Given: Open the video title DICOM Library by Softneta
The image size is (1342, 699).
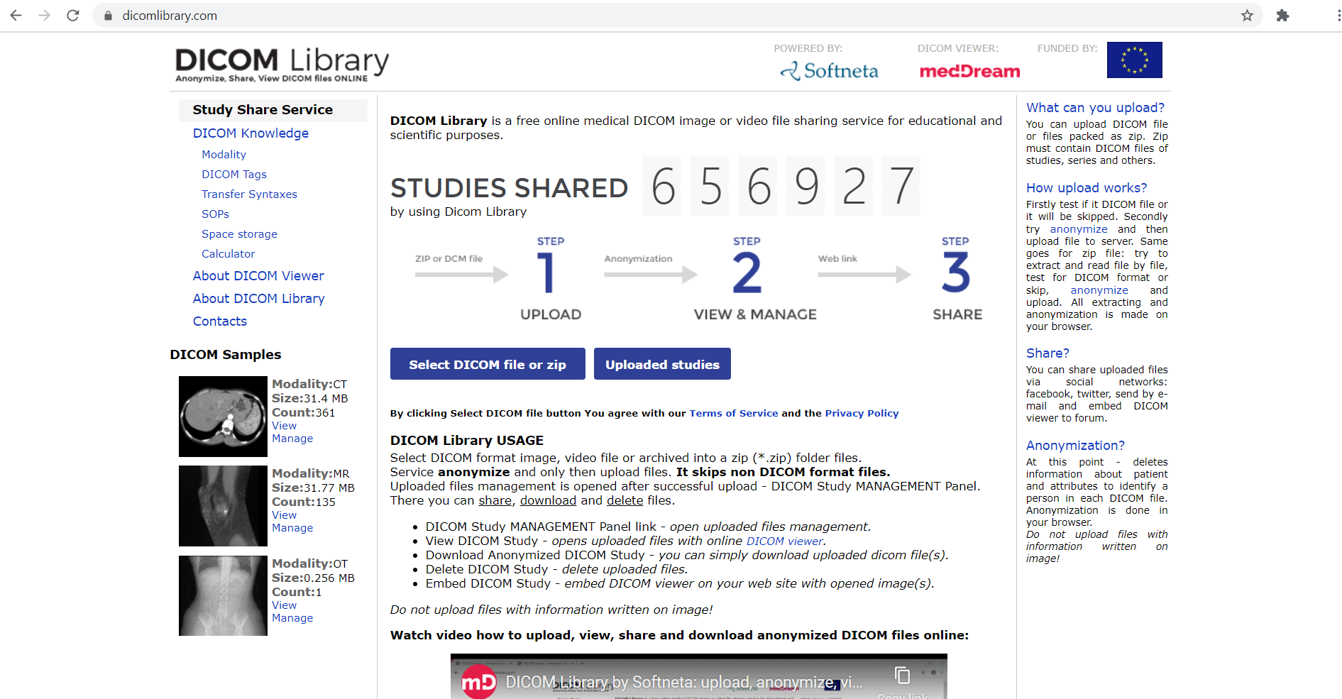Looking at the screenshot, I should point(683,682).
